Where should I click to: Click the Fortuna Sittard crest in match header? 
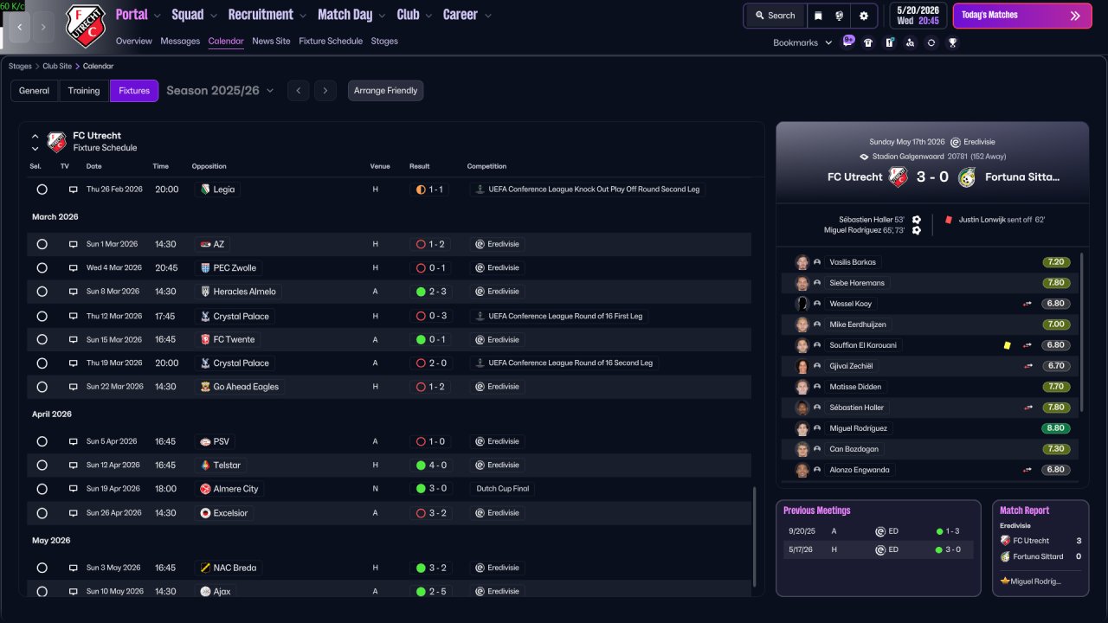967,177
